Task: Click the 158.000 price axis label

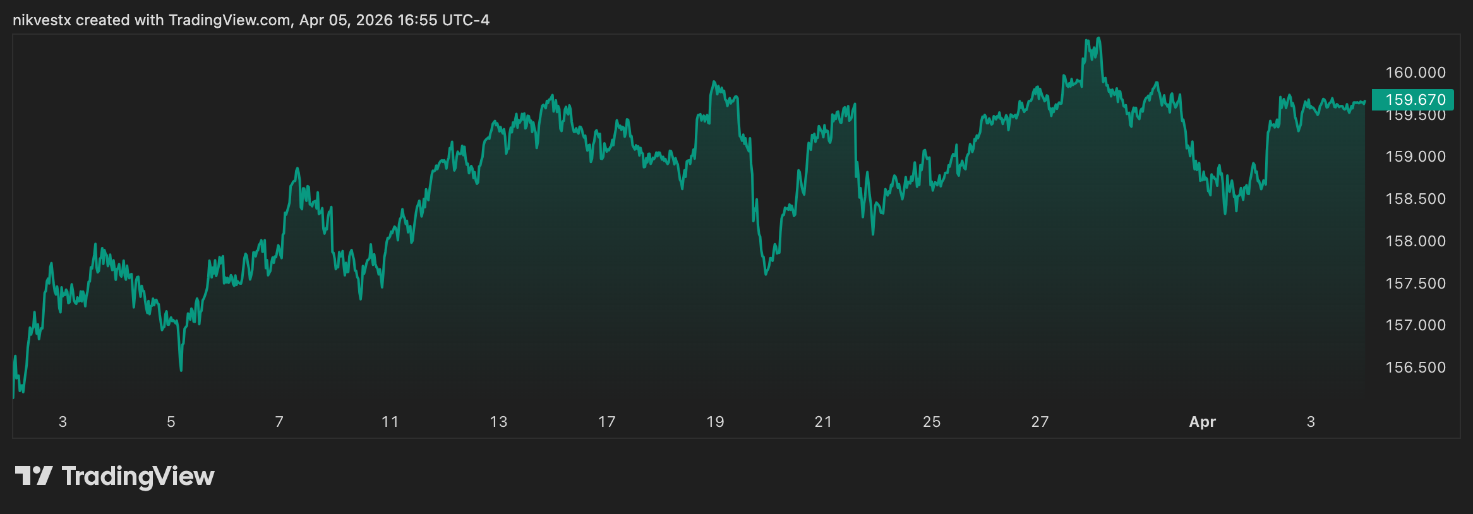Action: pos(1415,241)
